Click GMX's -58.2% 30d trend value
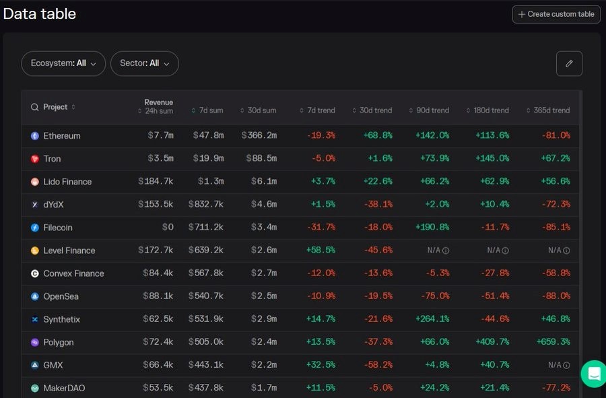Viewport: 606px width, 398px height. point(378,365)
